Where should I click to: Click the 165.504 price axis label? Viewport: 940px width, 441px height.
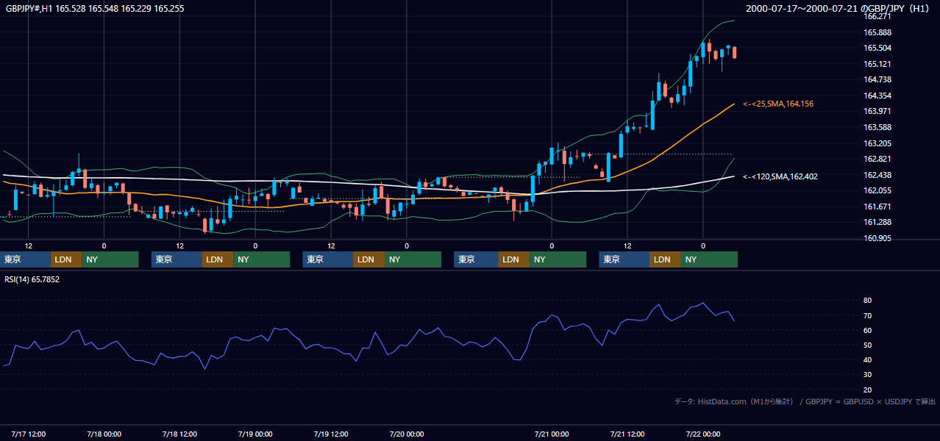(877, 48)
